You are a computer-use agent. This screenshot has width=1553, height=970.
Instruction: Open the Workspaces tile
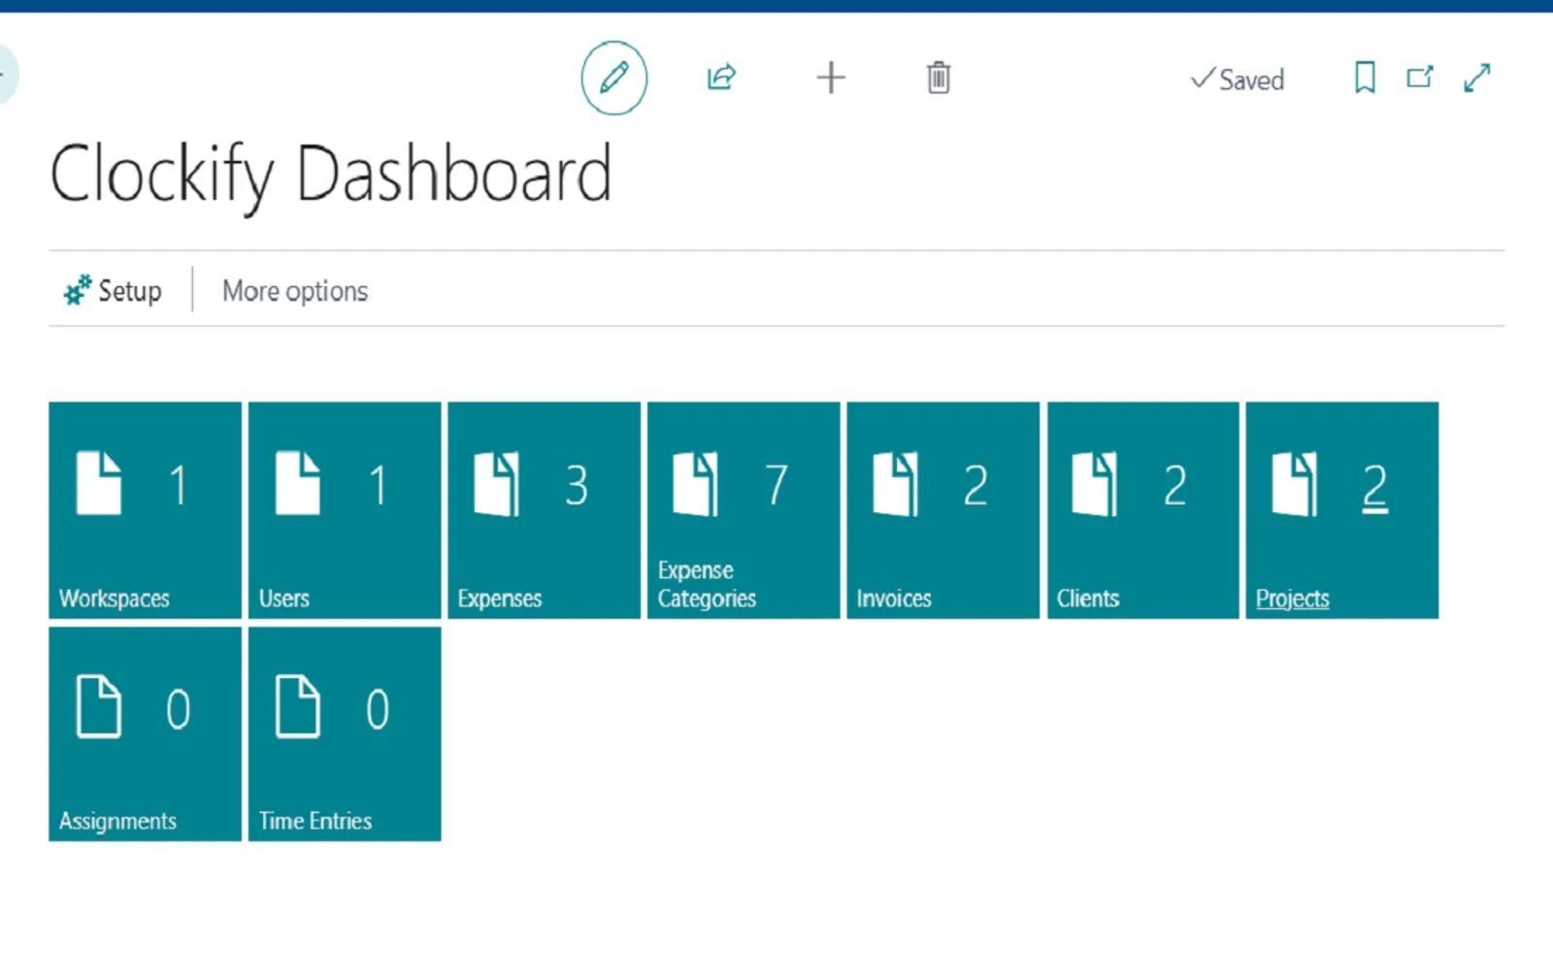pos(145,510)
